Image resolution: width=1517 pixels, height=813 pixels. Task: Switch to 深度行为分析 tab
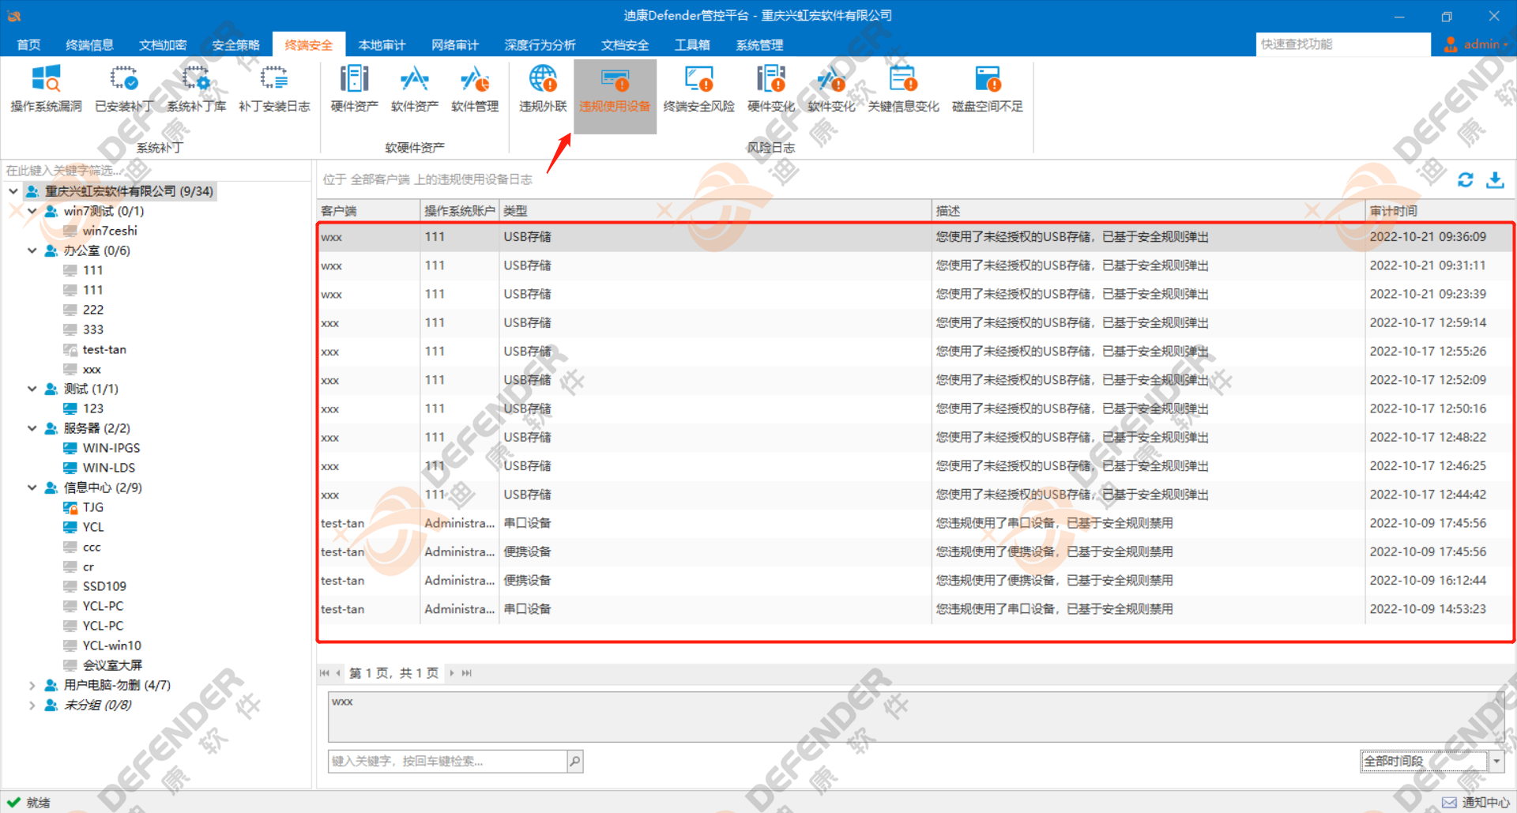540,45
